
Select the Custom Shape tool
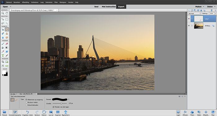click(7, 52)
